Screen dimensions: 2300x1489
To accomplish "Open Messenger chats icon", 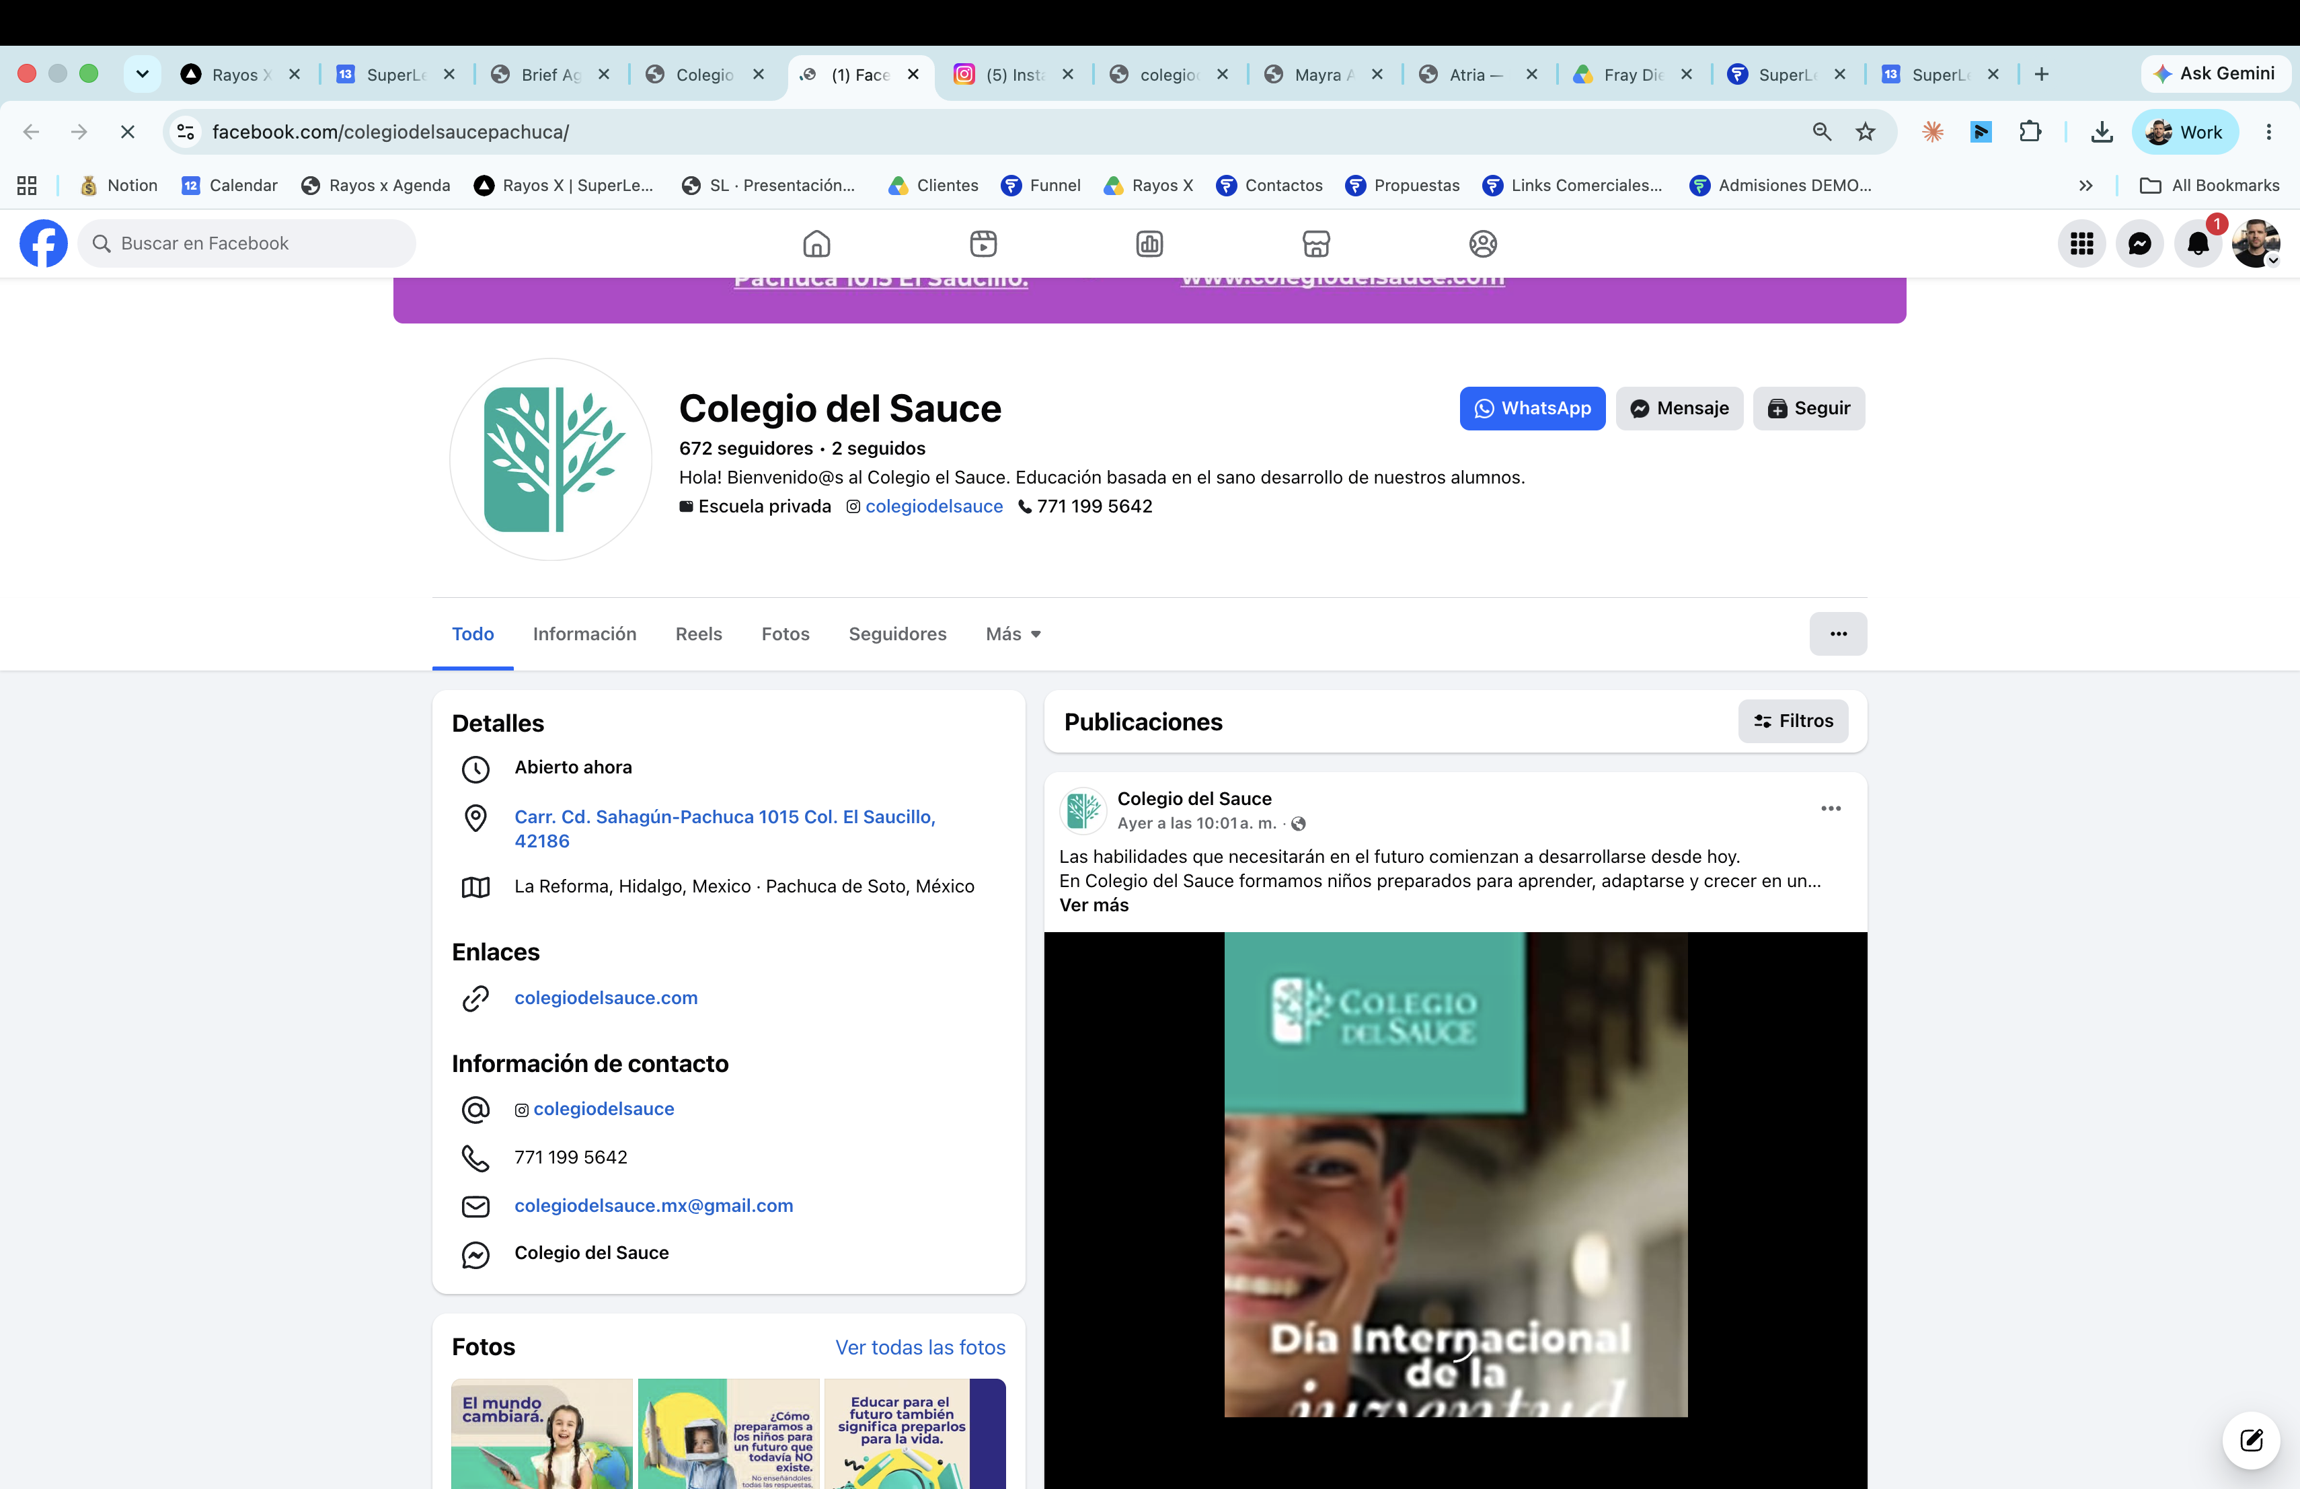I will tap(2139, 243).
